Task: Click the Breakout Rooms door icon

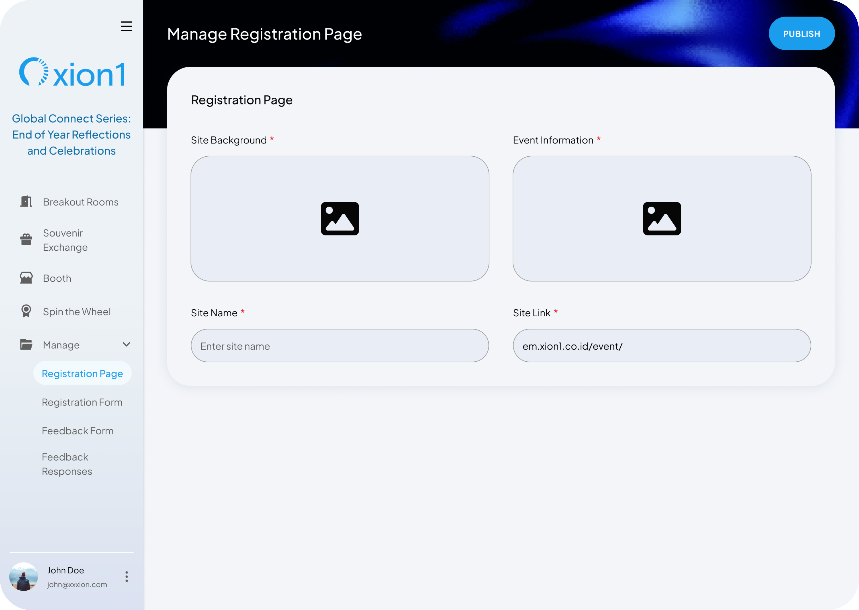Action: point(26,202)
